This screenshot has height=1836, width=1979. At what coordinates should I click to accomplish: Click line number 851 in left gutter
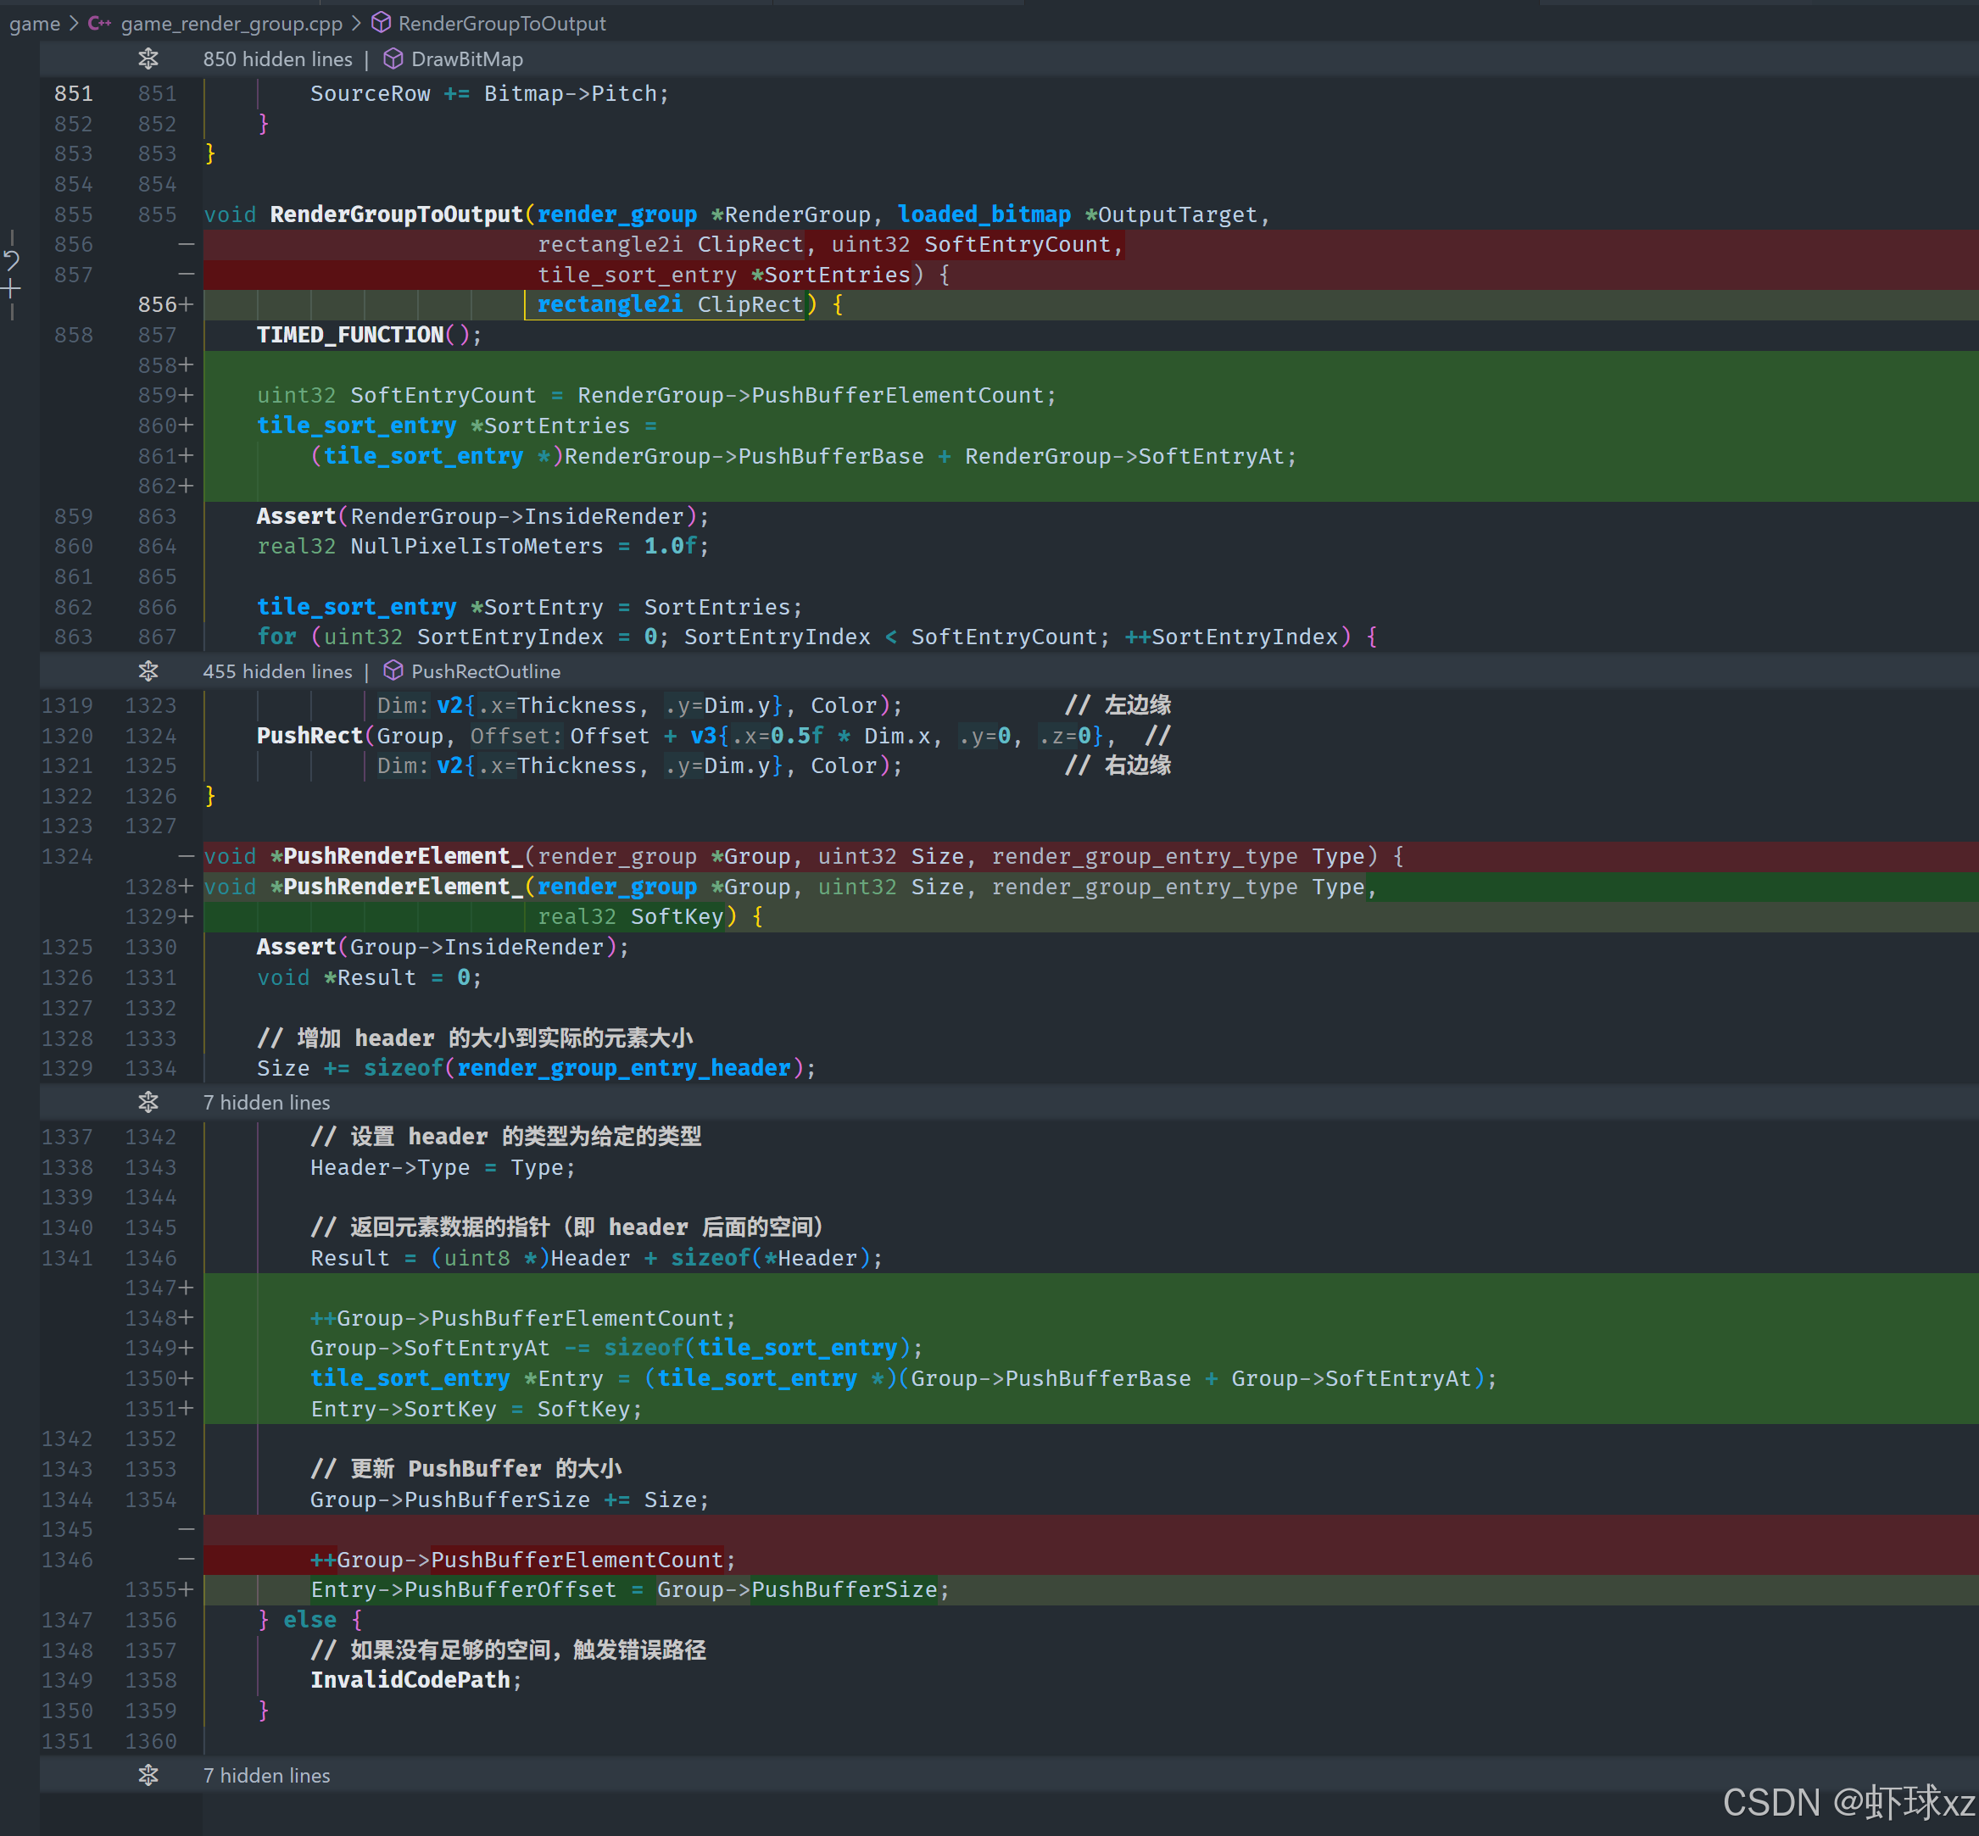(x=74, y=93)
